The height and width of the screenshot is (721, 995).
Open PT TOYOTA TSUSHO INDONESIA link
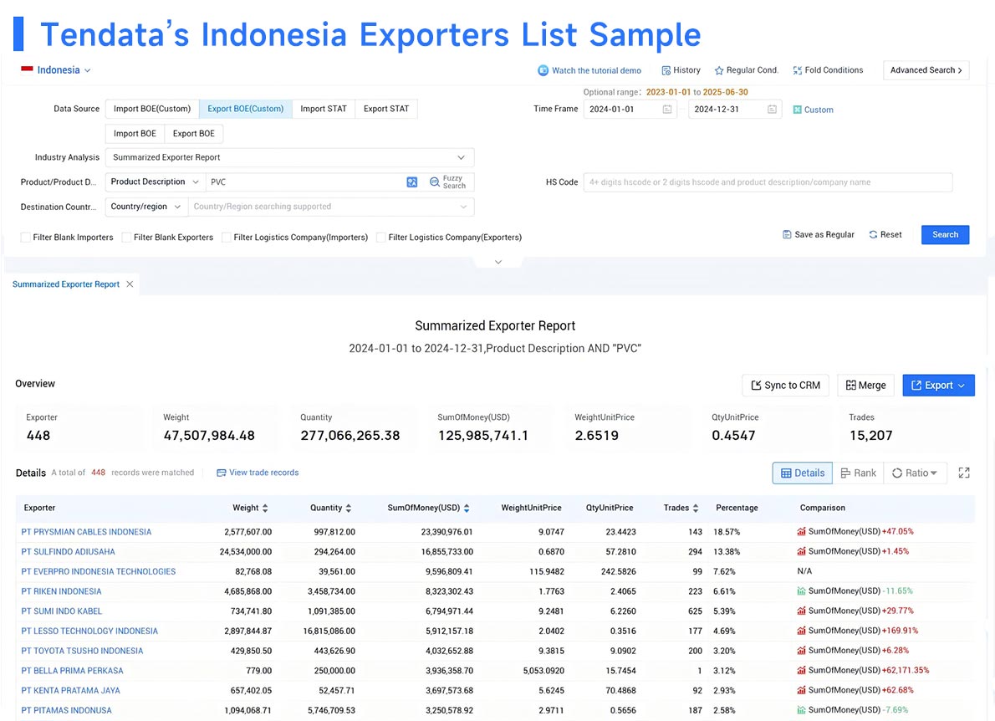(82, 651)
